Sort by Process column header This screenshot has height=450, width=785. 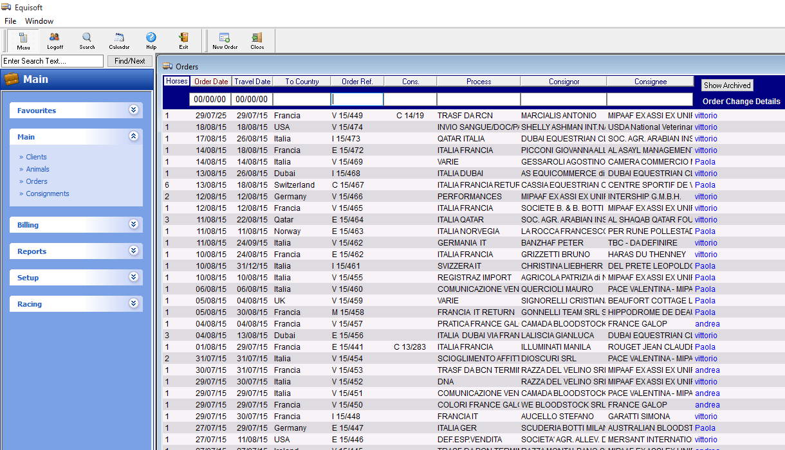click(479, 82)
